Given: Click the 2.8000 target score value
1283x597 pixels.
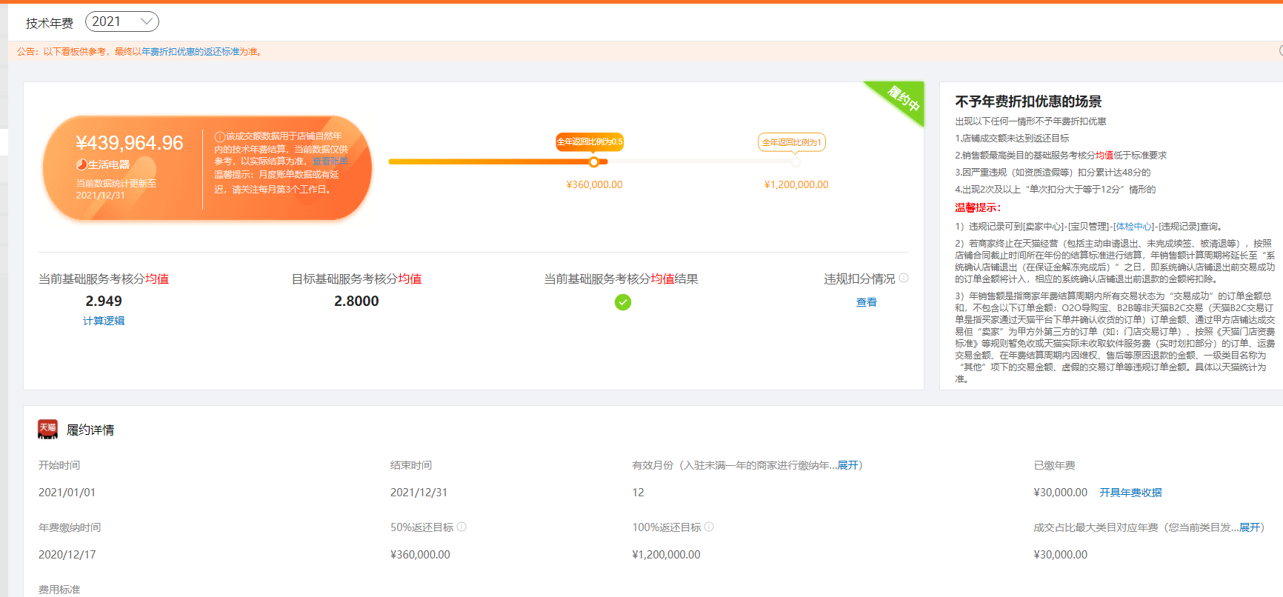Looking at the screenshot, I should (x=356, y=301).
